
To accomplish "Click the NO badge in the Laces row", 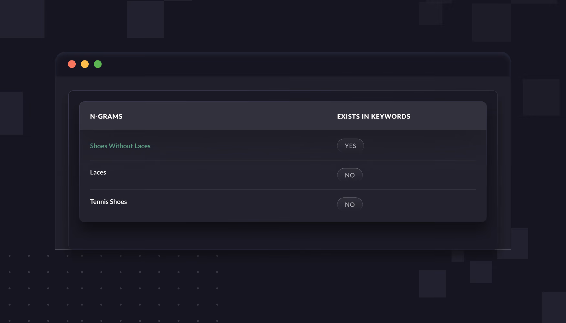I will pos(350,175).
